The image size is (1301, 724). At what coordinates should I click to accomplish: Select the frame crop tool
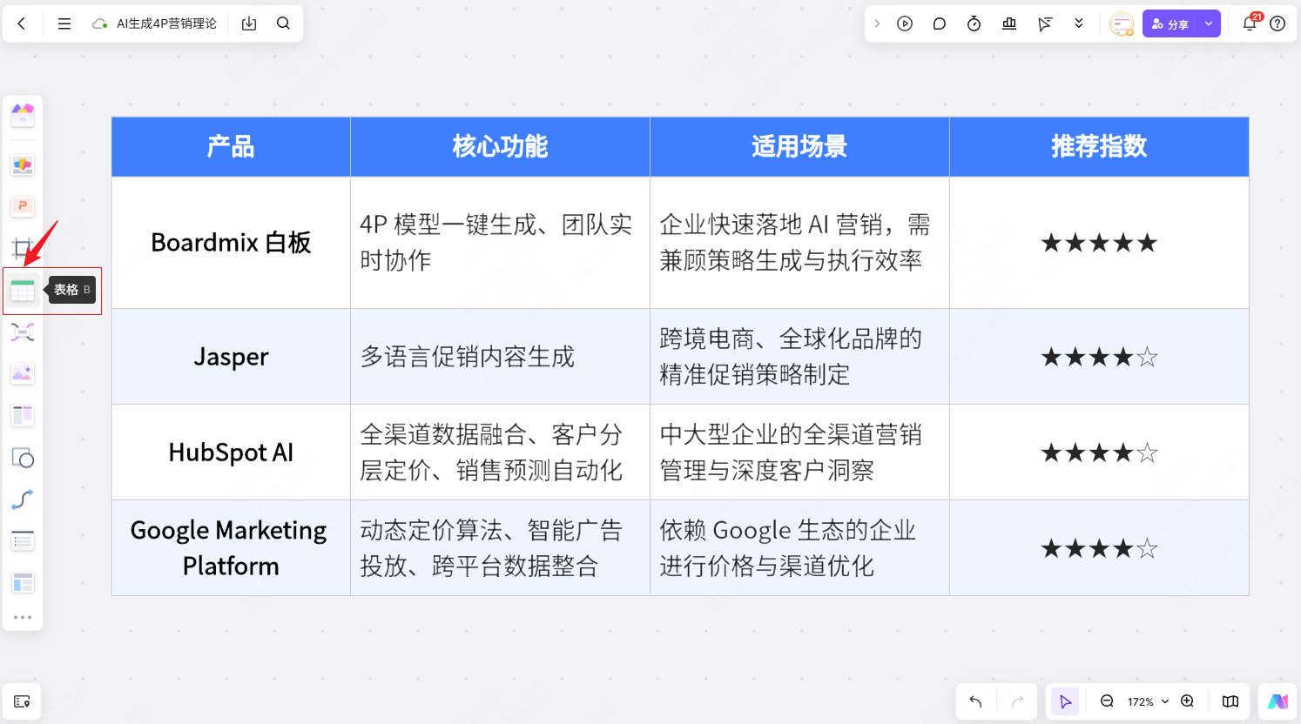click(x=23, y=249)
